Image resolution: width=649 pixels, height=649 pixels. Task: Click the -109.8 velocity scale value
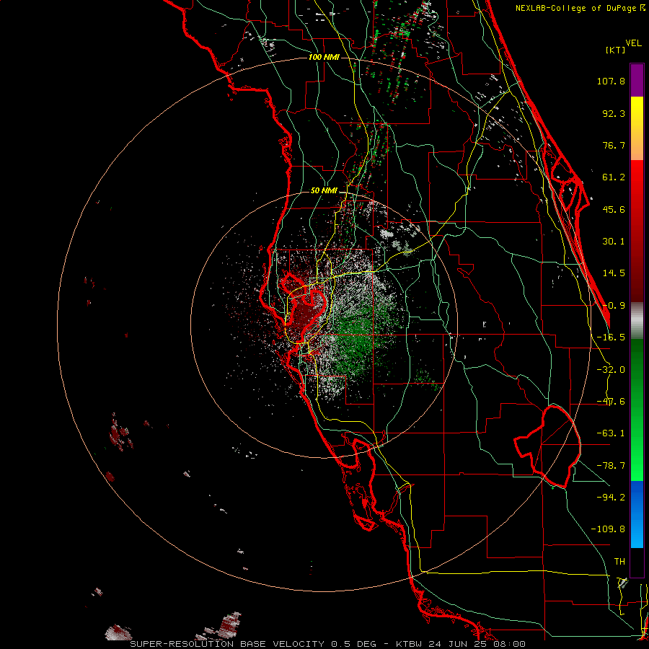[609, 529]
